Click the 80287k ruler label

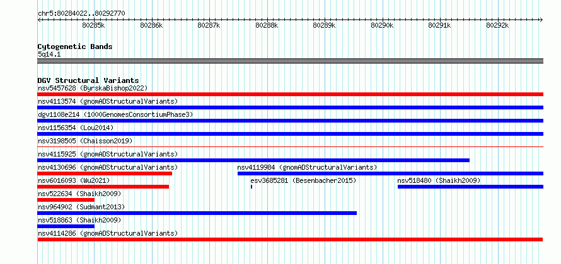(x=209, y=25)
